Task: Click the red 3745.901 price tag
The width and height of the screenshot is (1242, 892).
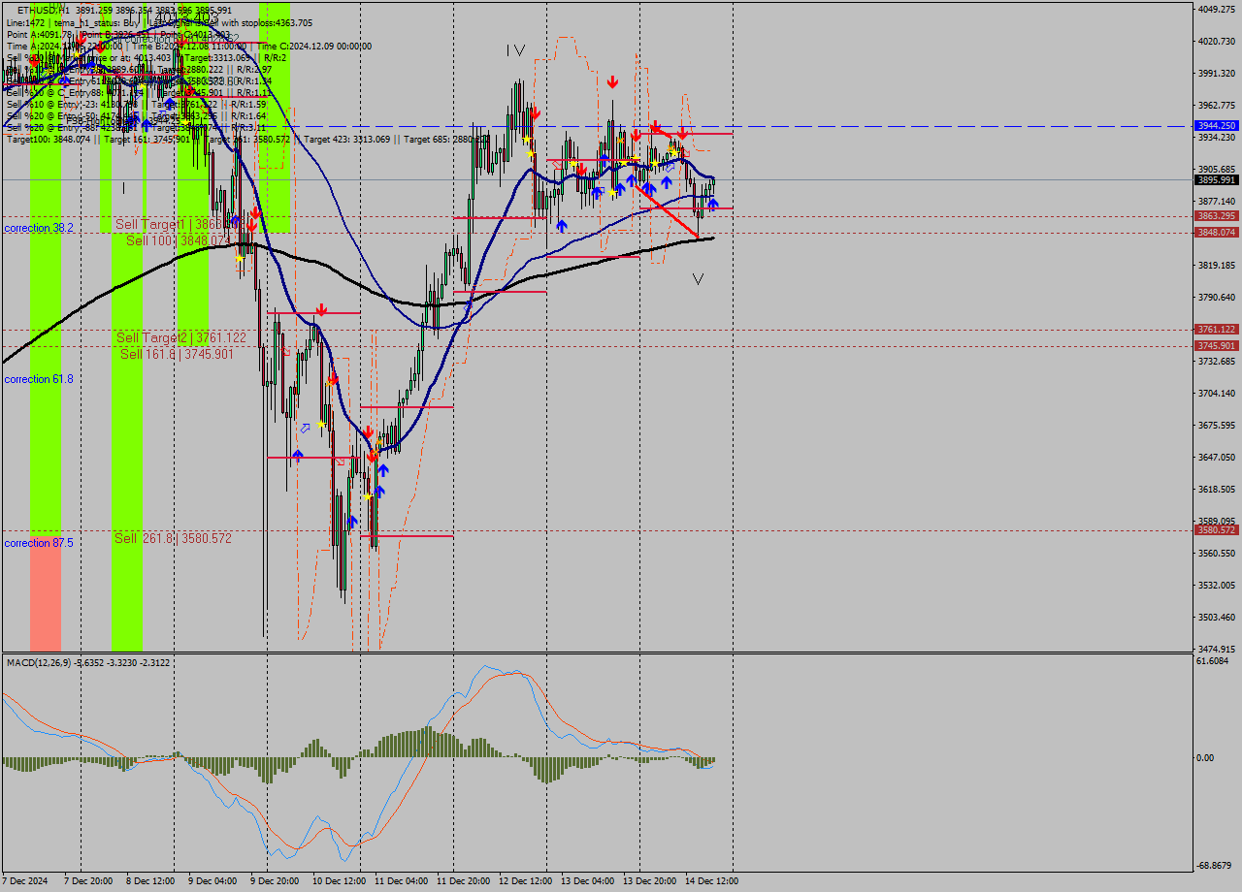Action: [1217, 346]
